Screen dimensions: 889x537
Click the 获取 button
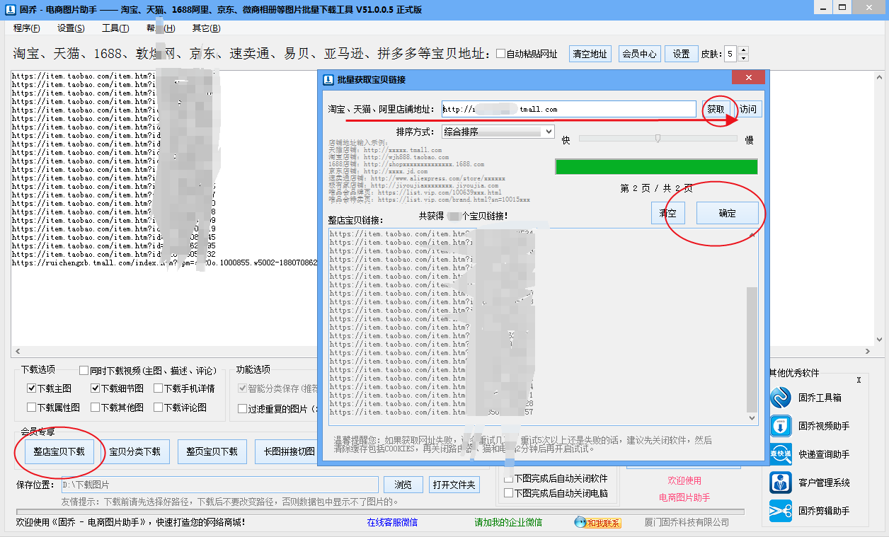click(x=716, y=109)
